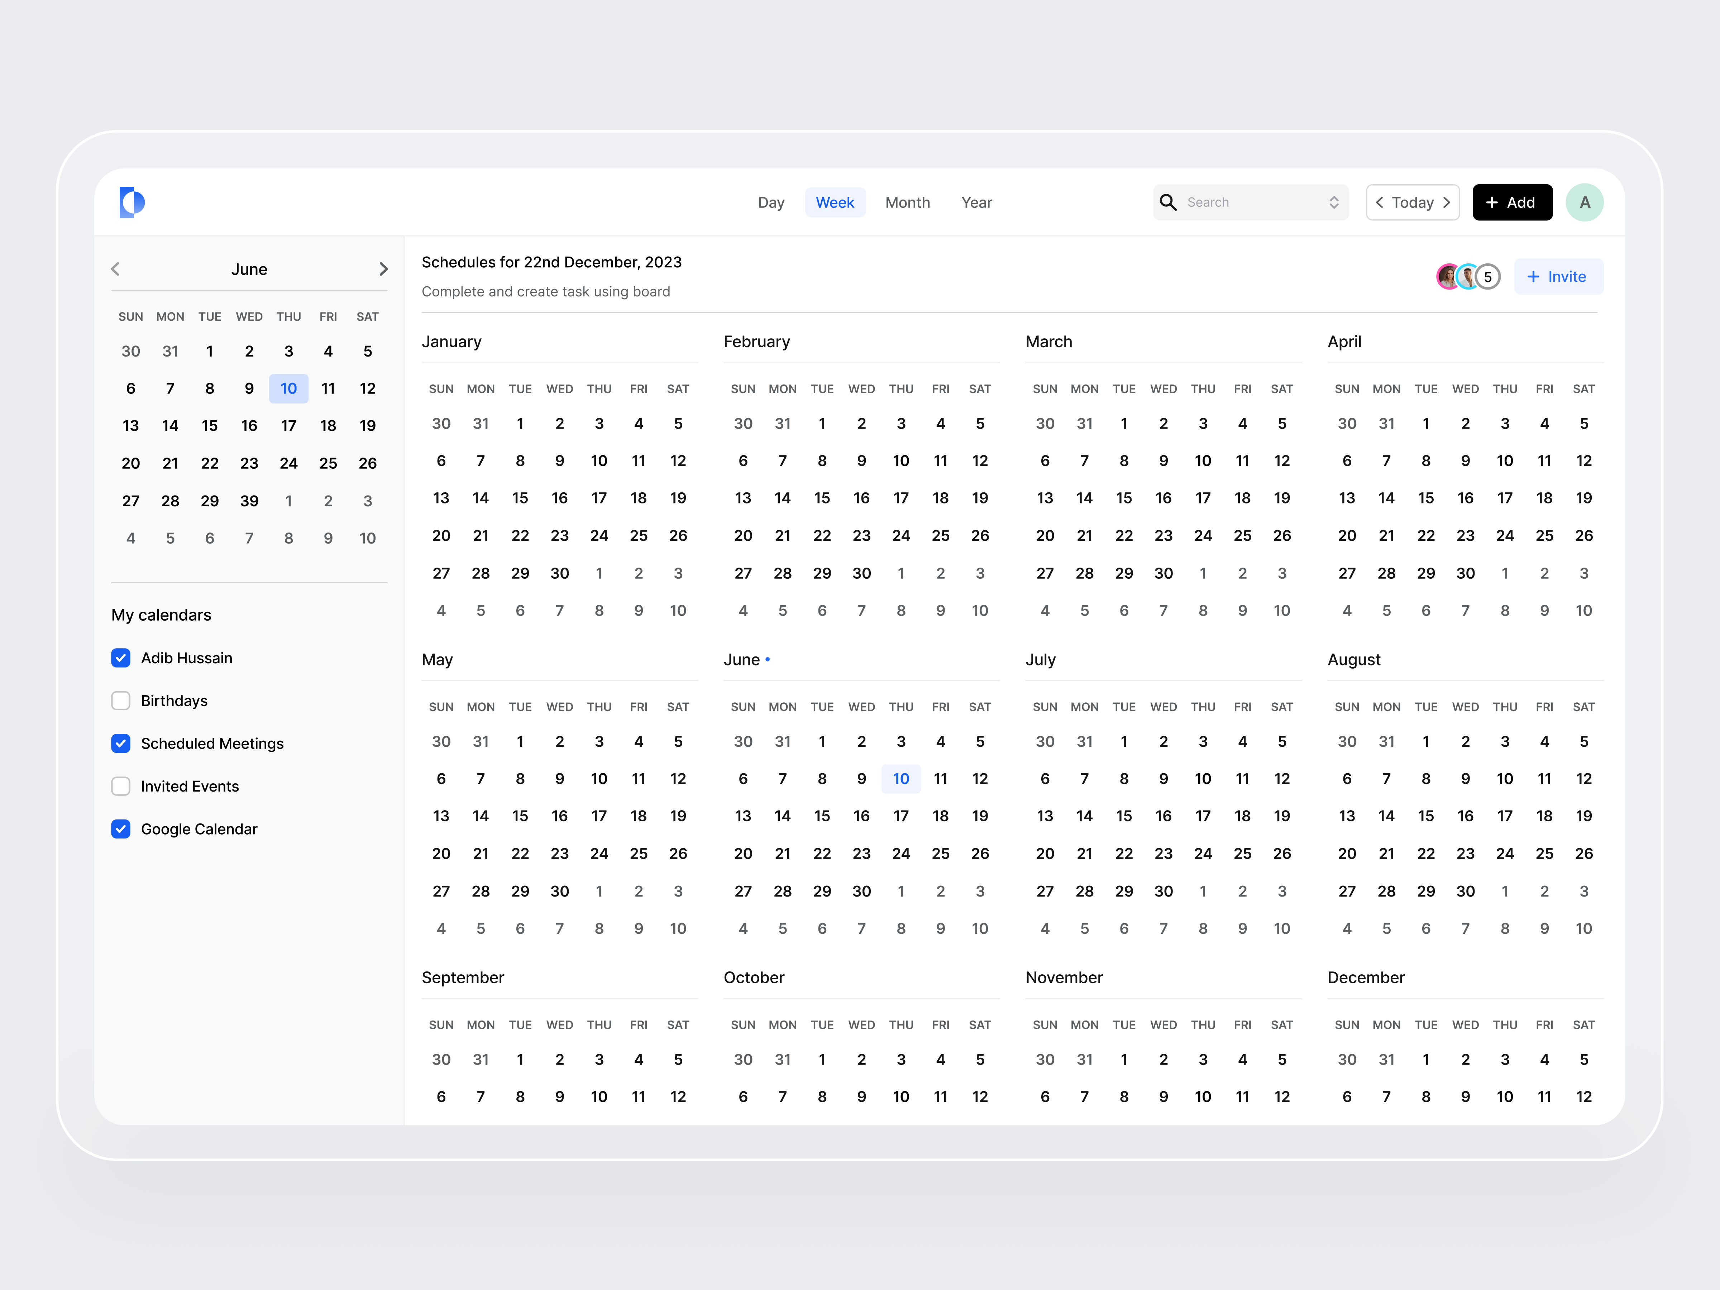Viewport: 1720px width, 1290px height.
Task: Click the calendar app logo
Action: click(132, 202)
